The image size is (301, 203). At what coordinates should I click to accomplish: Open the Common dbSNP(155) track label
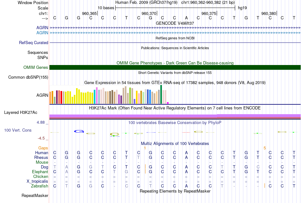coord(28,77)
